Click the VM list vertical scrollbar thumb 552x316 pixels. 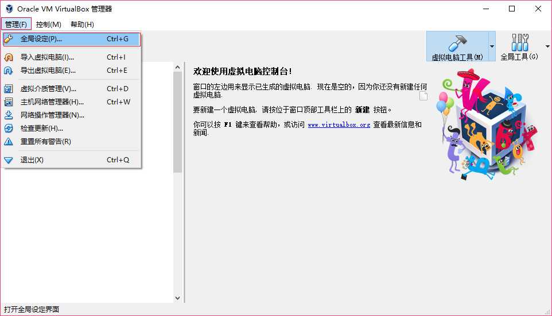(x=177, y=122)
